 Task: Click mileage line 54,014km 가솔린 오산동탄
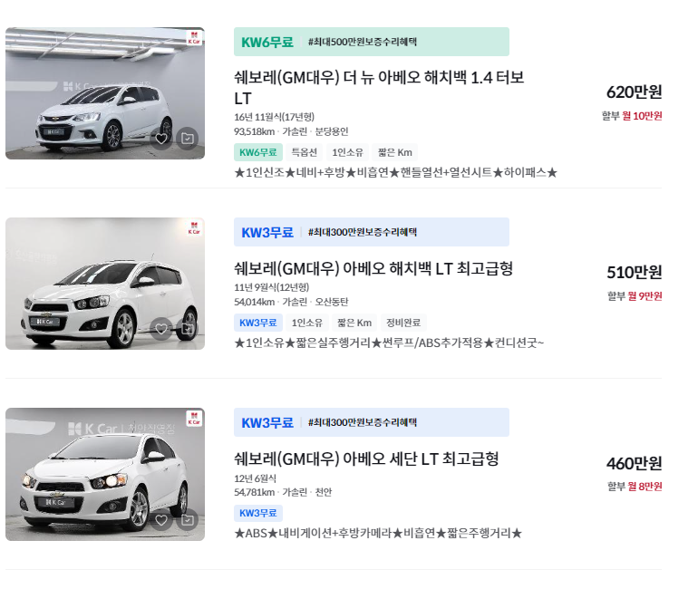(x=291, y=302)
